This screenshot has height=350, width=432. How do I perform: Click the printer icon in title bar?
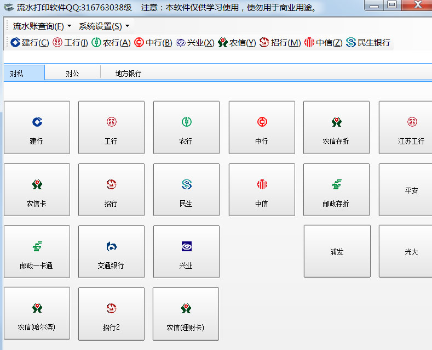pyautogui.click(x=9, y=7)
